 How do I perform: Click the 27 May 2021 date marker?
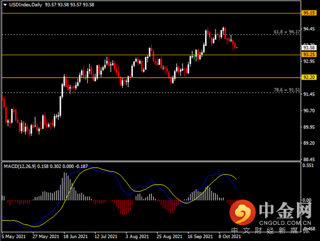(46, 236)
